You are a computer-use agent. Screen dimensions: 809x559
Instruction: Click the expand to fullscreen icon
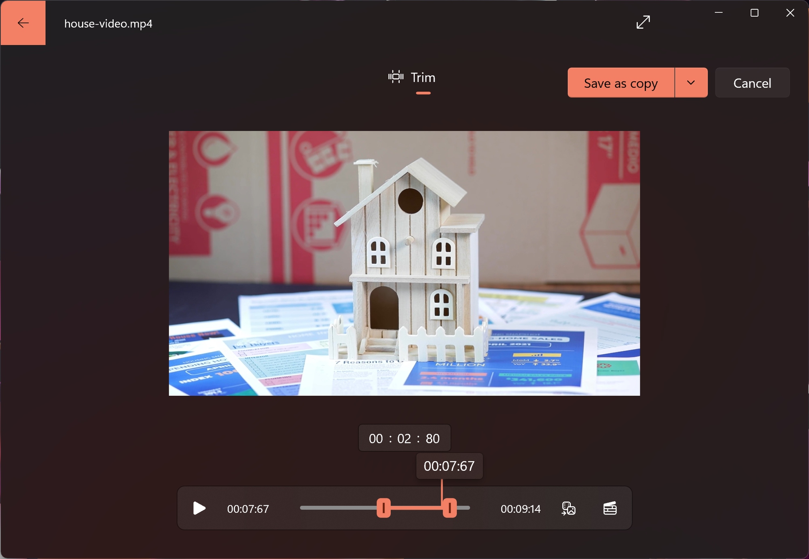point(643,23)
